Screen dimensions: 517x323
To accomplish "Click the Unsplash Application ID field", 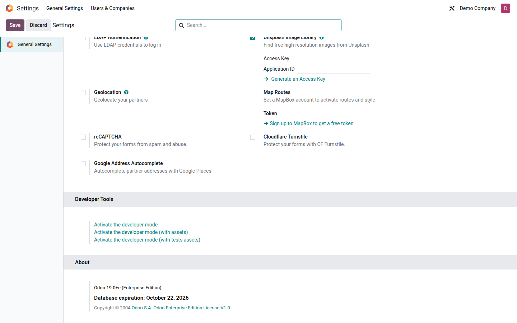I will 334,69.
